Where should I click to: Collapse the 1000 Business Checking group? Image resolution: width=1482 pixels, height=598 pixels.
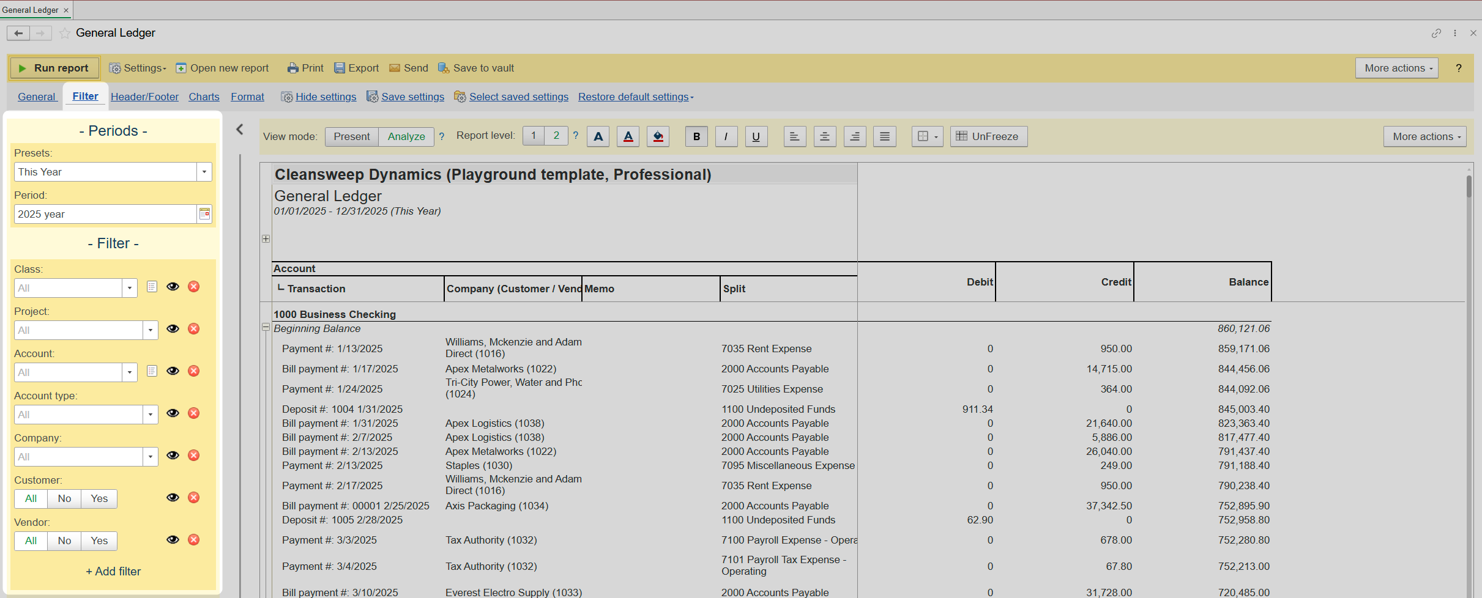266,327
